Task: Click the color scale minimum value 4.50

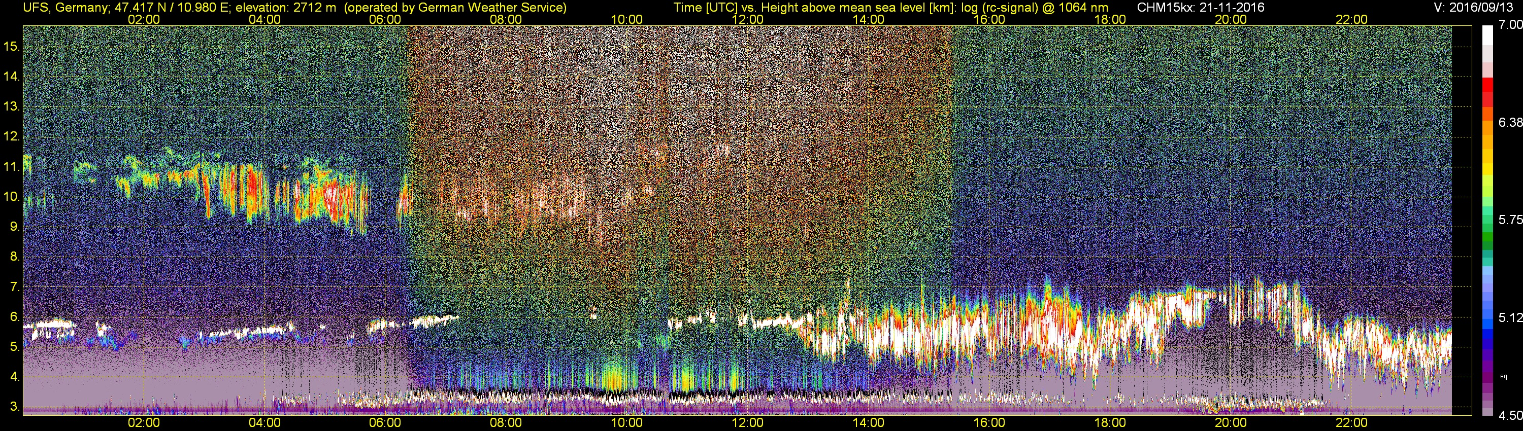Action: click(1511, 416)
